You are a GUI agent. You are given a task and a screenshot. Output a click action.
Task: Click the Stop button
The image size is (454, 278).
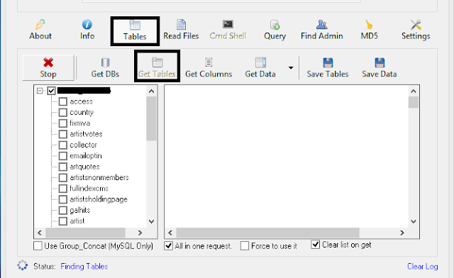(48, 68)
